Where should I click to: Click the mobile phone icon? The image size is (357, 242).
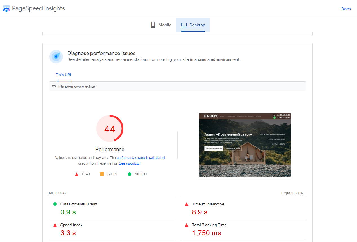153,25
